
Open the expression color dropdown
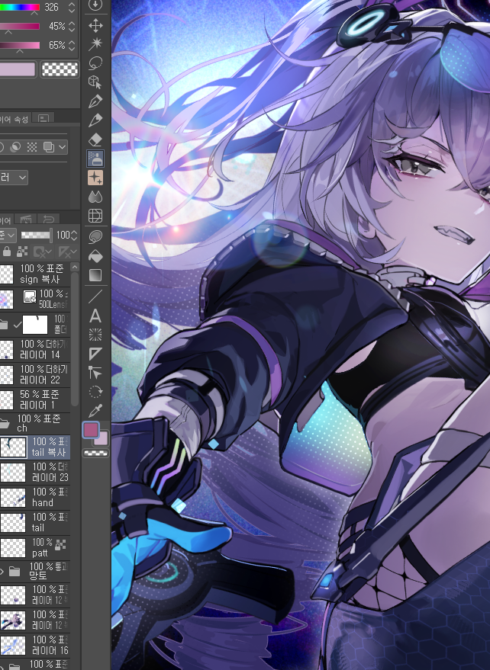coord(15,177)
